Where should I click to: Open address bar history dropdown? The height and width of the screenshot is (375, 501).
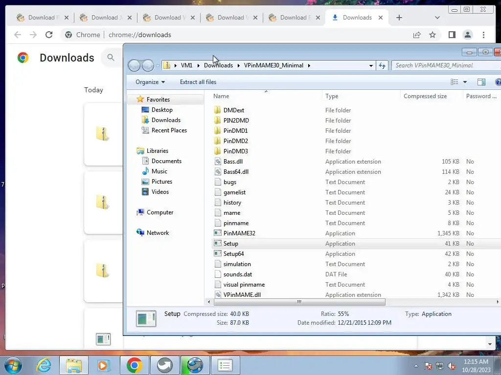tap(371, 65)
